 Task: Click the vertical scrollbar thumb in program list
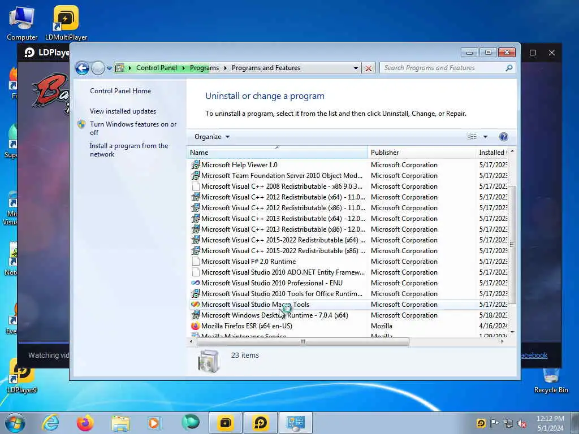(512, 244)
